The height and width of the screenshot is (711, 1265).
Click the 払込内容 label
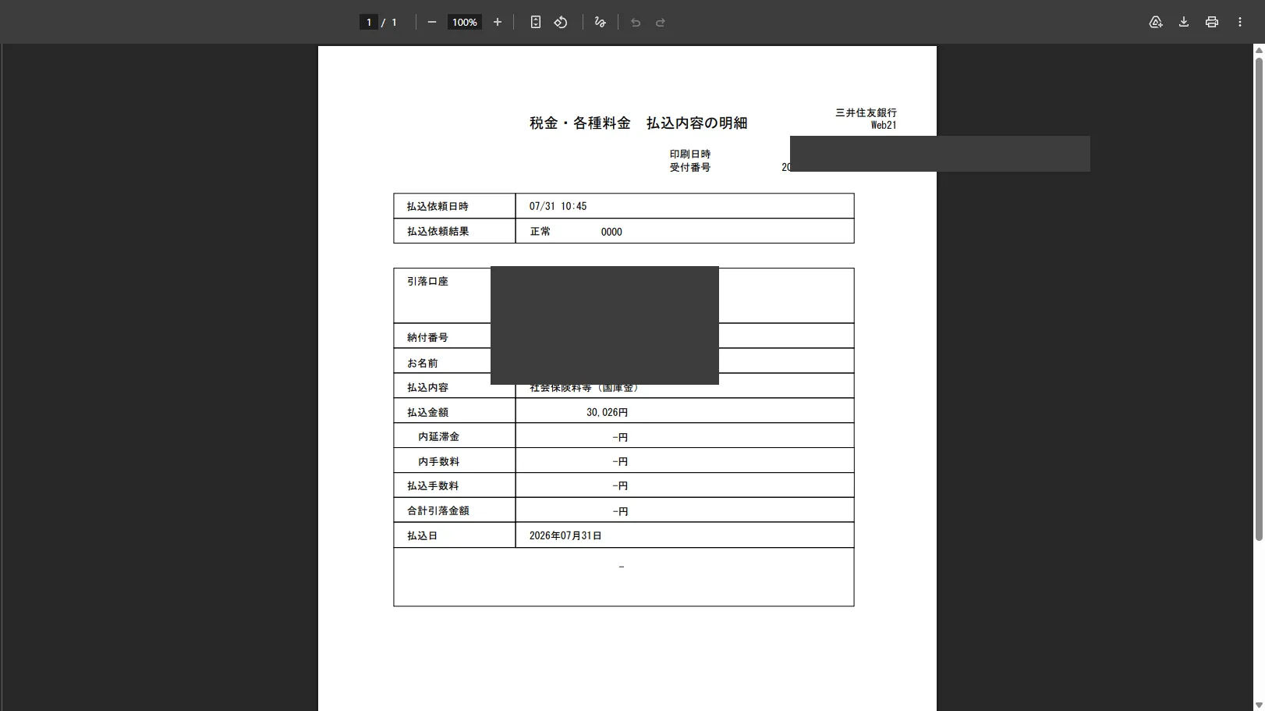[427, 388]
